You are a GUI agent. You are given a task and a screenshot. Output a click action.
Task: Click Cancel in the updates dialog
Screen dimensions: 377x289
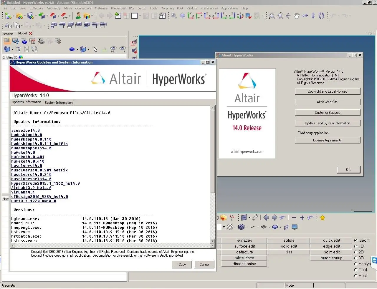click(x=204, y=265)
